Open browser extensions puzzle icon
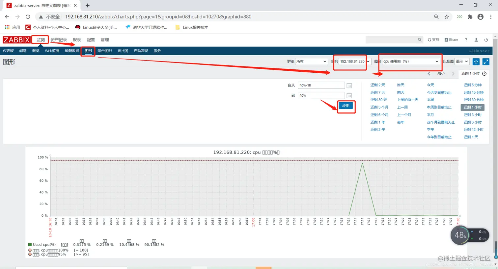The height and width of the screenshot is (269, 498). (470, 17)
